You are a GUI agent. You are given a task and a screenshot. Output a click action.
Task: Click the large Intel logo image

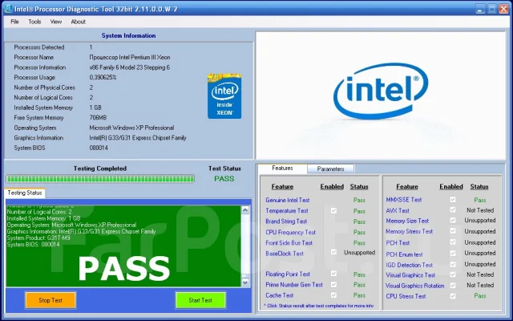click(381, 91)
